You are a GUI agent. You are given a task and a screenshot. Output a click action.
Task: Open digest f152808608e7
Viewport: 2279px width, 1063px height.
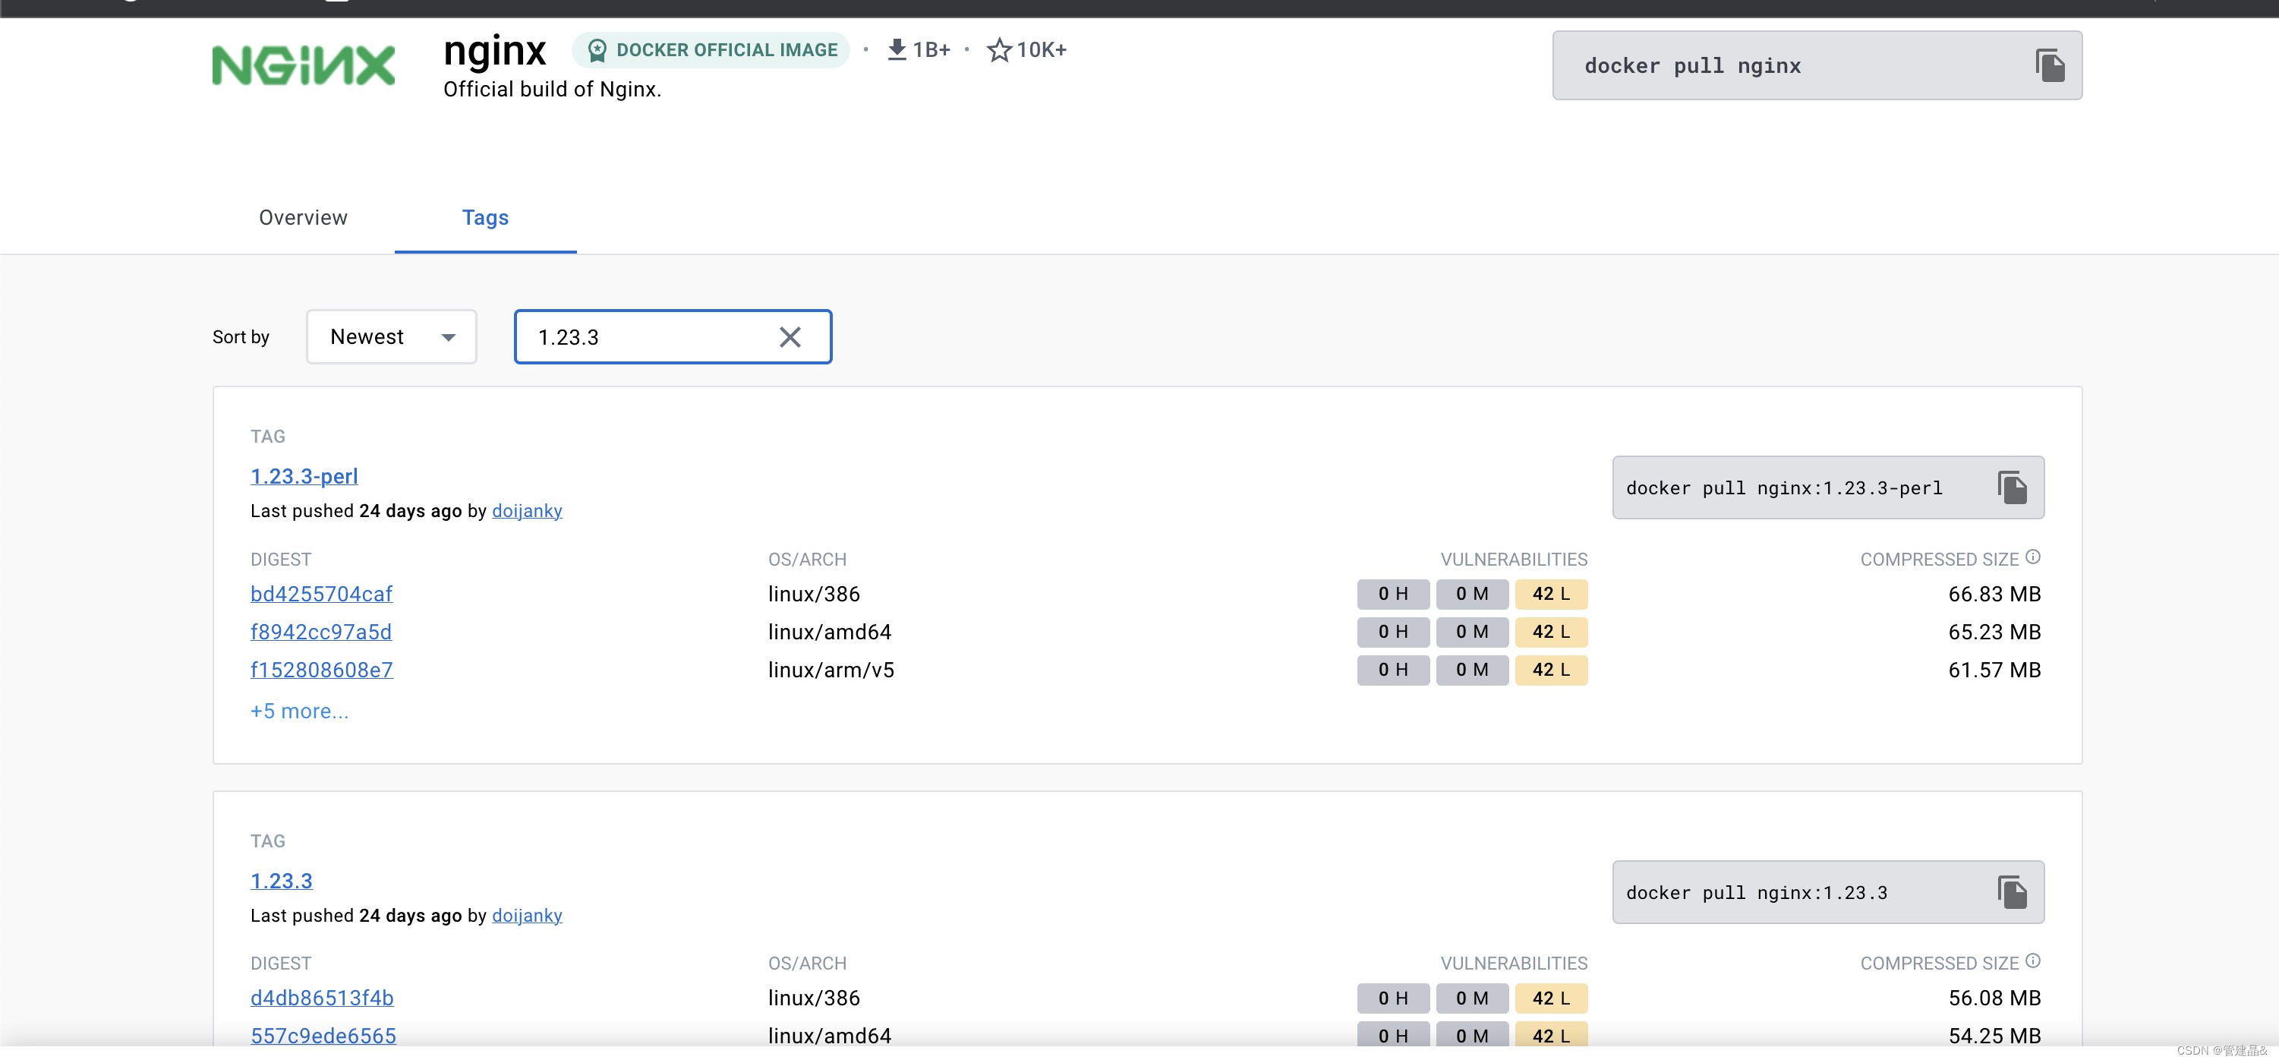(321, 670)
